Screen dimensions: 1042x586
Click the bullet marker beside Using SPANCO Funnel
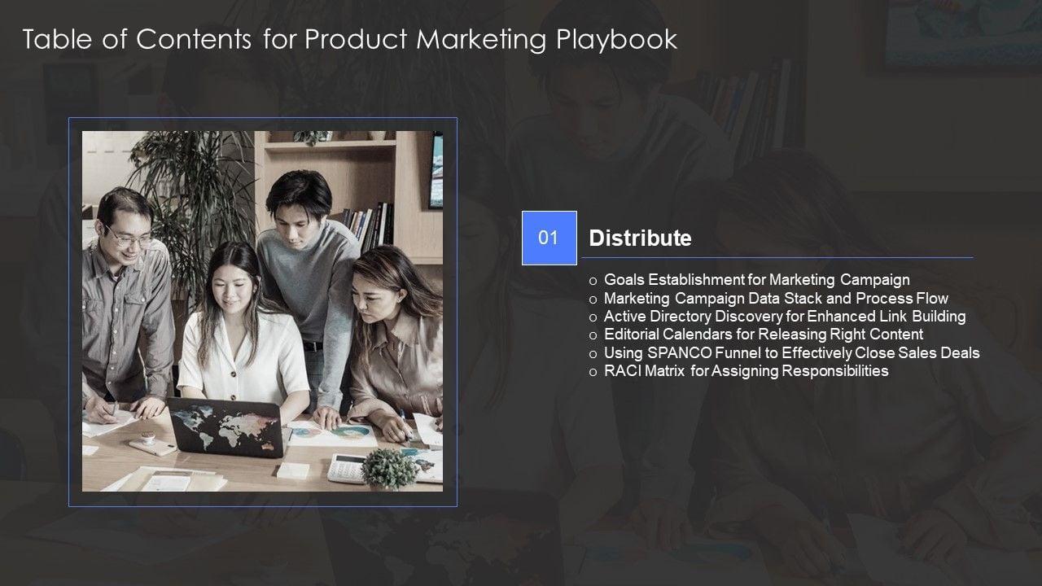coord(593,354)
